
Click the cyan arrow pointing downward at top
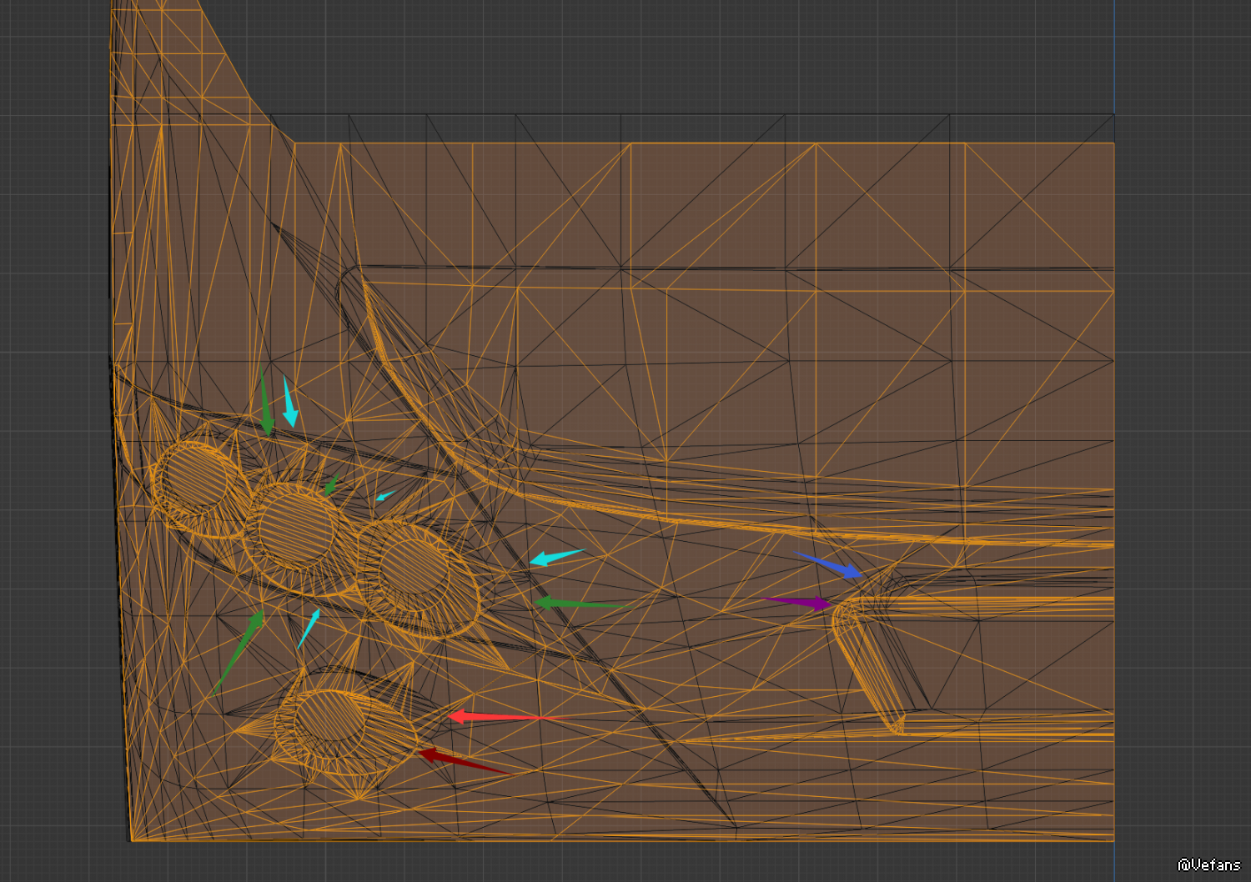click(289, 402)
